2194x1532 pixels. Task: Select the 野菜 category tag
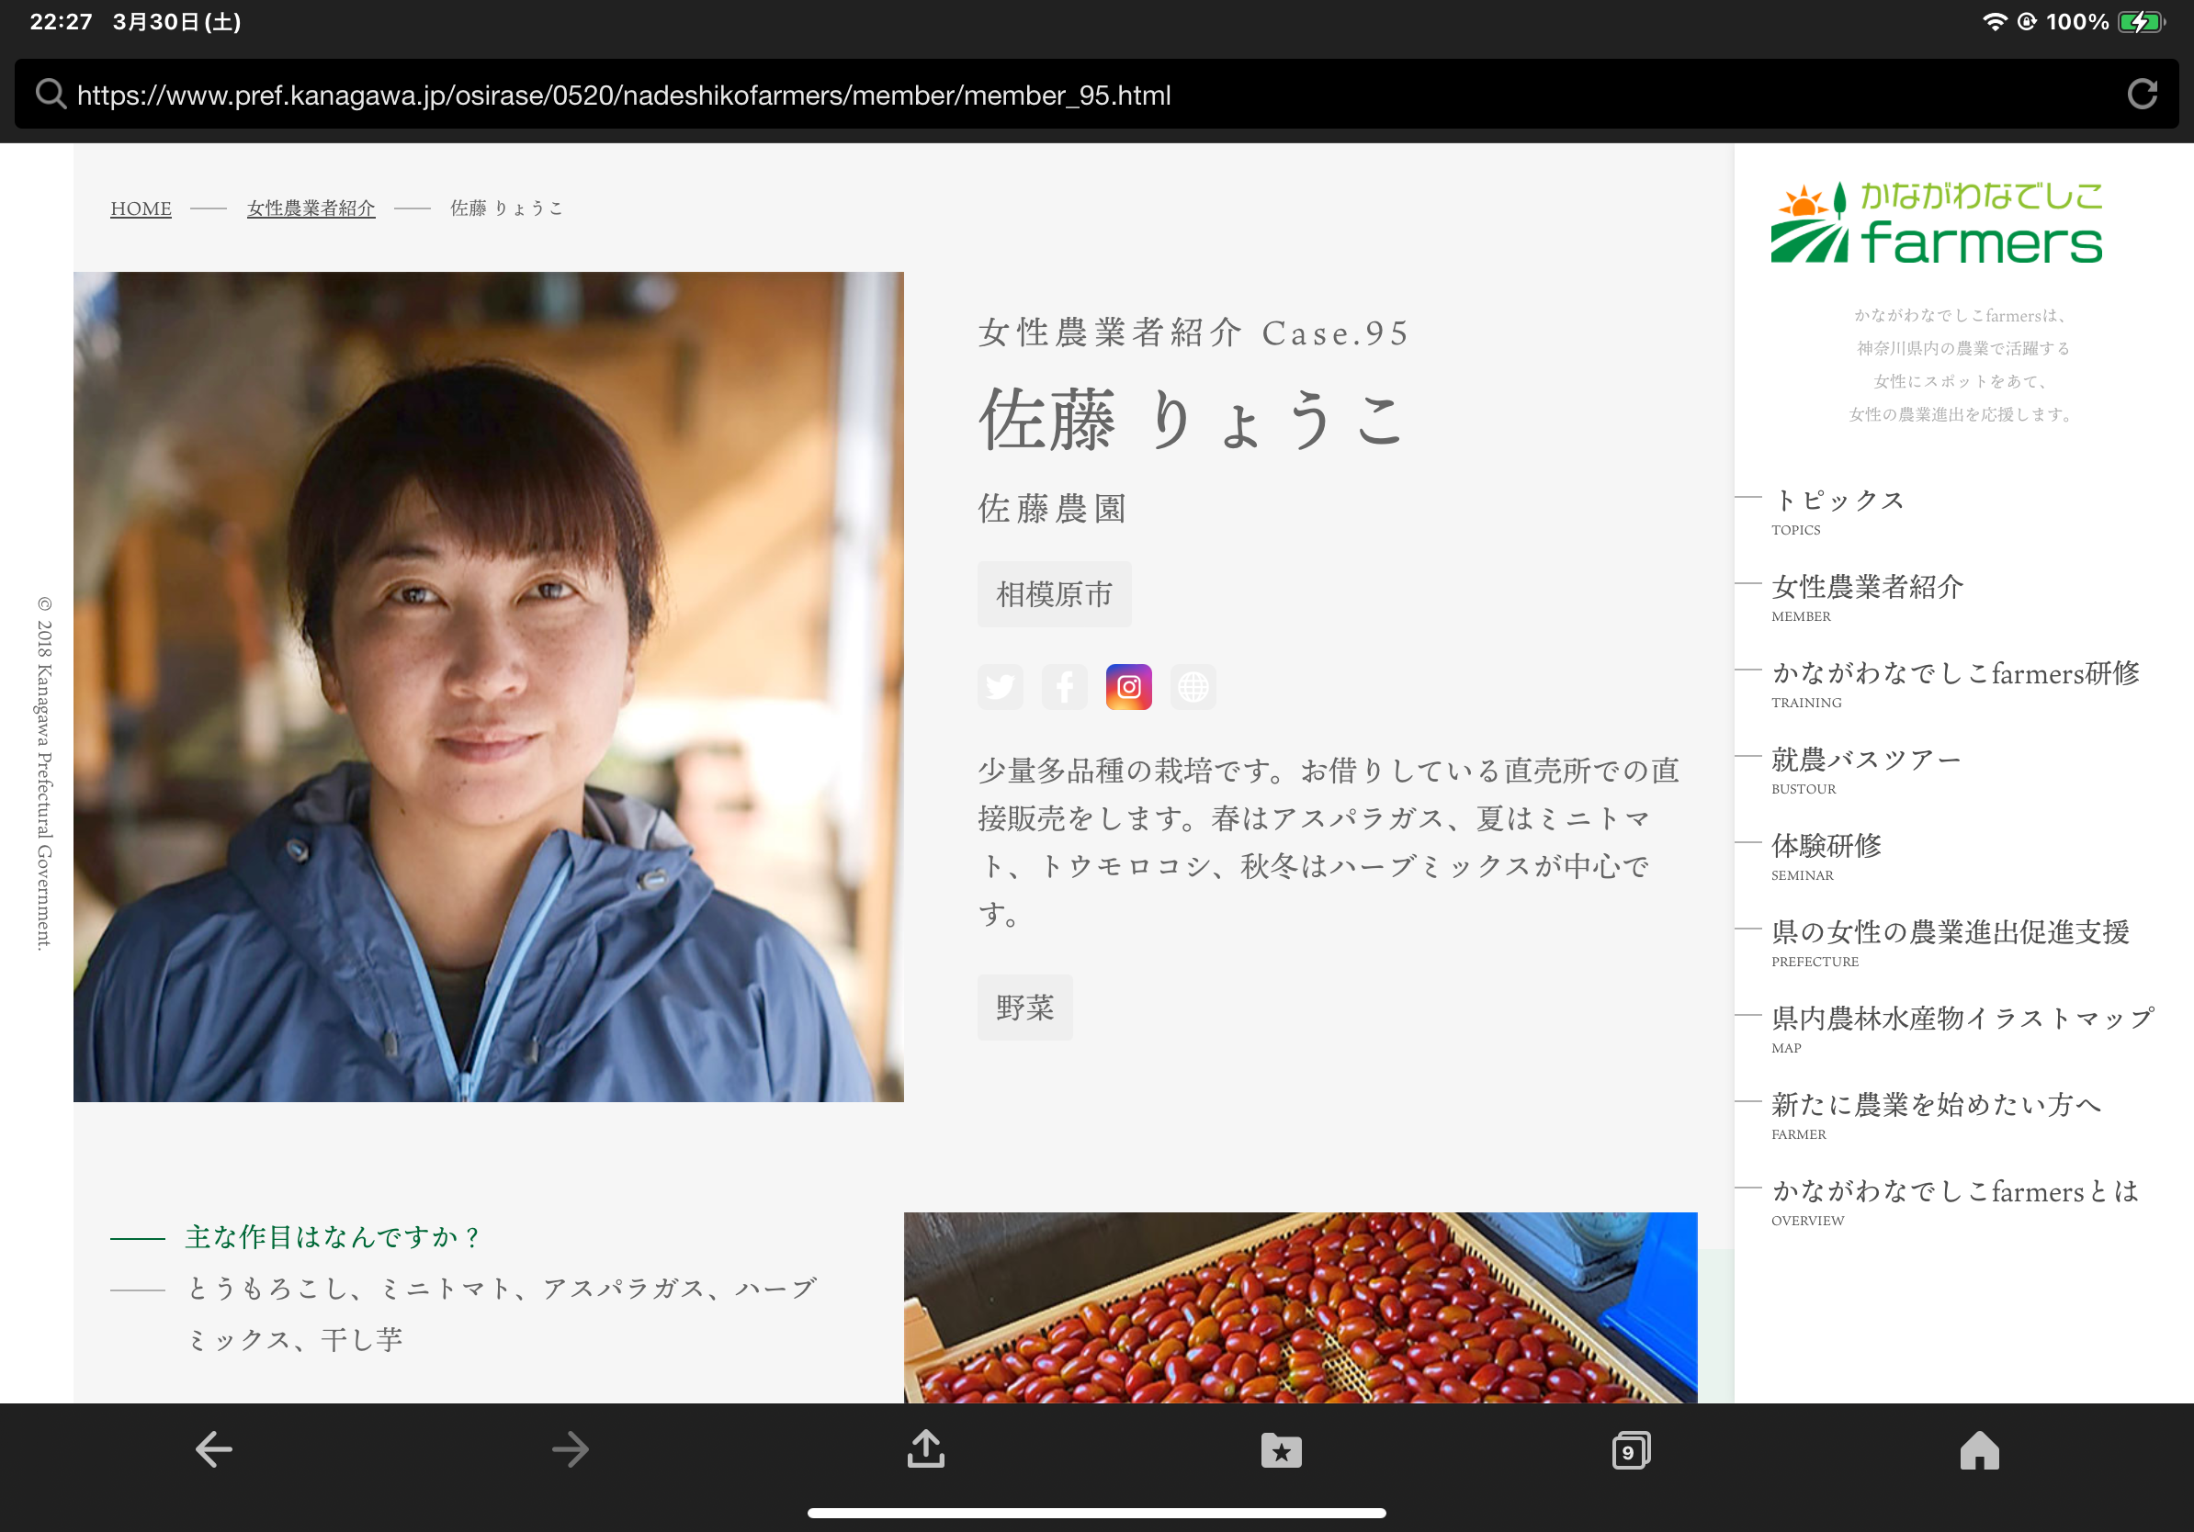(1023, 1006)
